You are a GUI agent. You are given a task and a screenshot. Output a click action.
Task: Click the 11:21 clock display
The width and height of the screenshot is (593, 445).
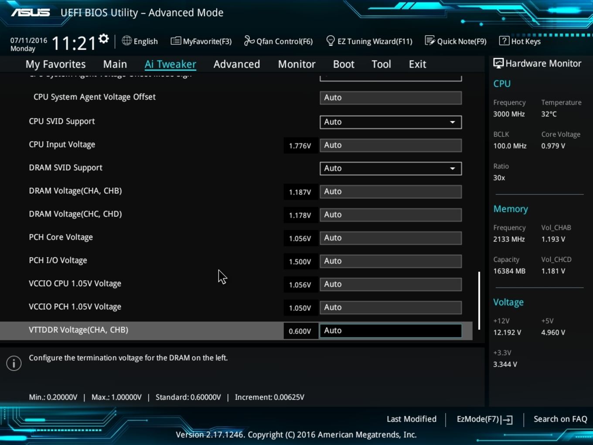(74, 43)
